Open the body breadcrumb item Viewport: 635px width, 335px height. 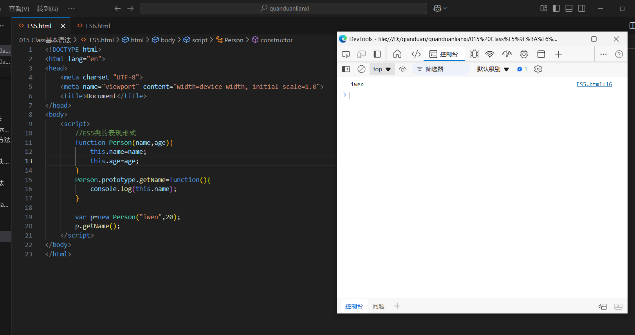pyautogui.click(x=164, y=40)
